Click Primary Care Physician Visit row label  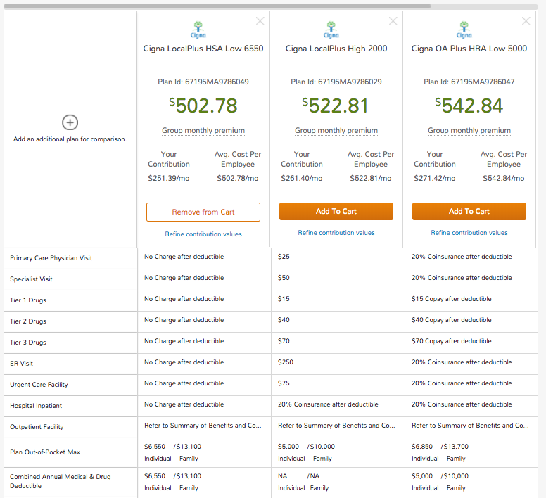pyautogui.click(x=51, y=258)
